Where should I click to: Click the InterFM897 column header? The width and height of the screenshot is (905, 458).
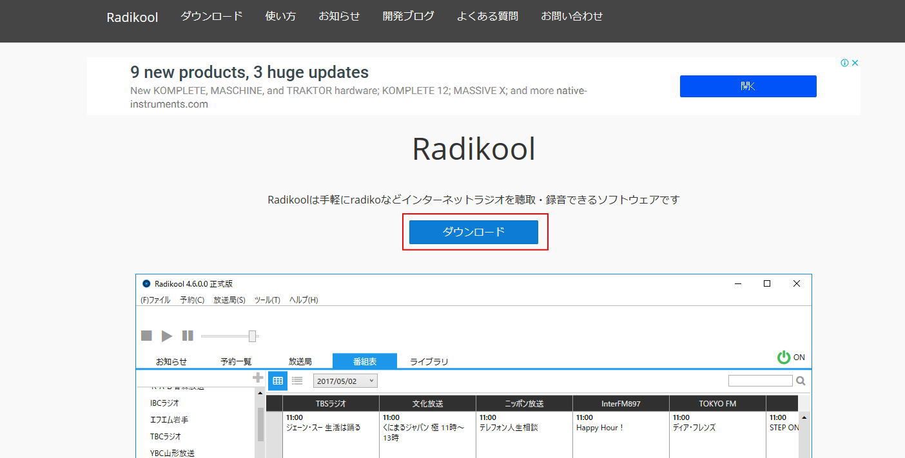621,403
